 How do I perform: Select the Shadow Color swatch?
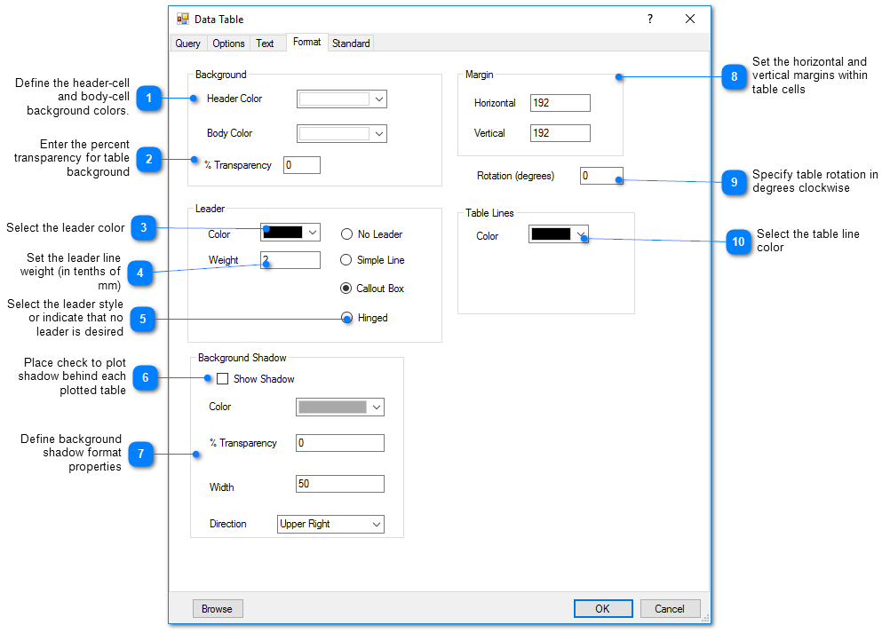333,407
